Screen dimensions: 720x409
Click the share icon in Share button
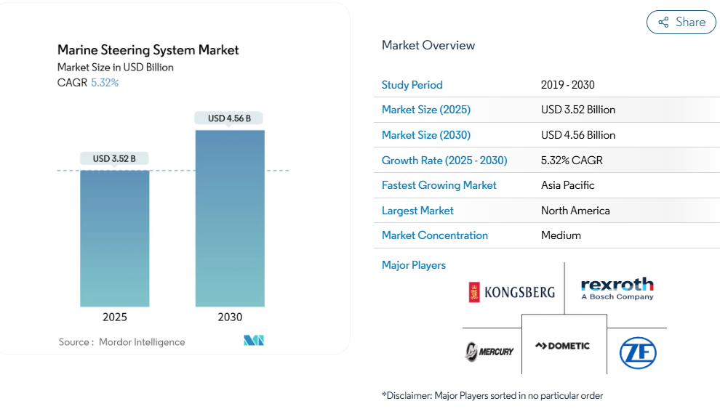pyautogui.click(x=663, y=23)
